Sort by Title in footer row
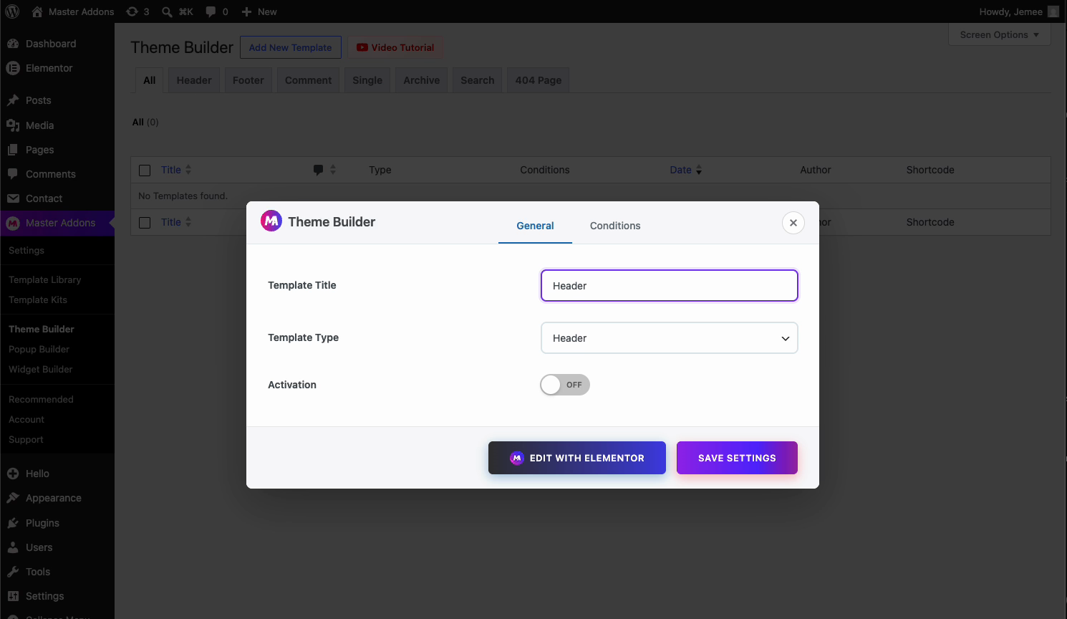Viewport: 1067px width, 619px height. coord(176,222)
